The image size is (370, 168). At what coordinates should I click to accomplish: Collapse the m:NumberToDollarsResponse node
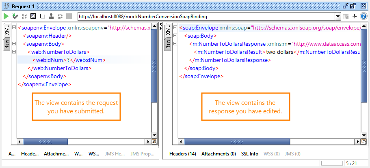pyautogui.click(x=175, y=44)
